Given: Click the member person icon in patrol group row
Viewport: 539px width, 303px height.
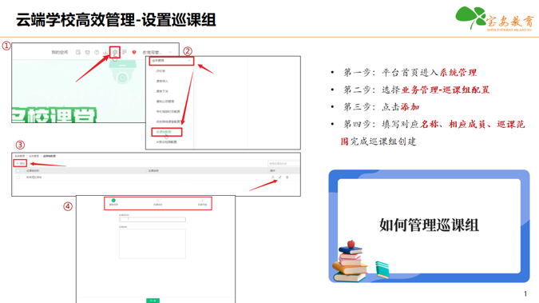Looking at the screenshot, I should pos(273,177).
